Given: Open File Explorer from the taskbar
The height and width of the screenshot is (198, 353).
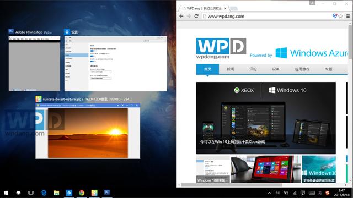Looking at the screenshot, I should tap(56, 193).
